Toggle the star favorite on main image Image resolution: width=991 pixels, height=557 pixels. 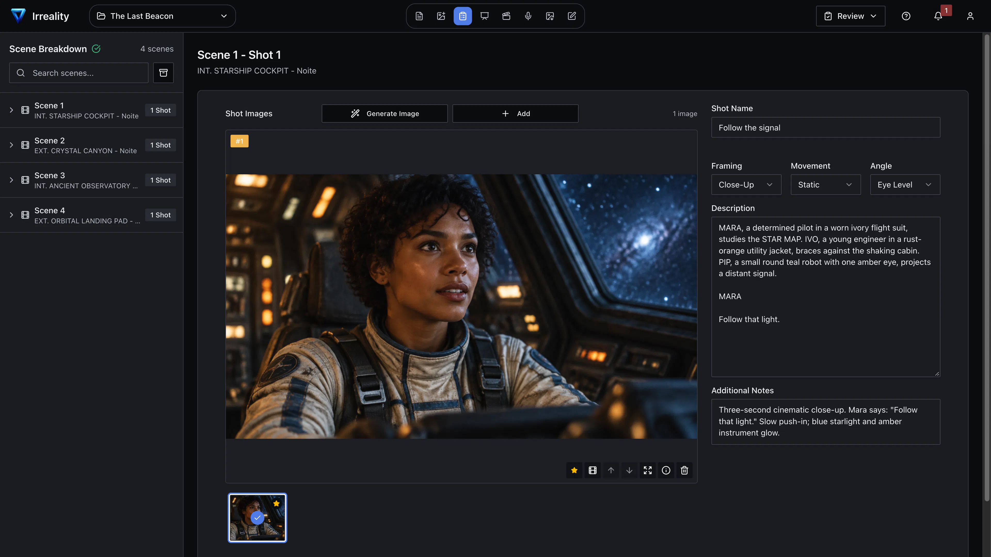pos(574,470)
